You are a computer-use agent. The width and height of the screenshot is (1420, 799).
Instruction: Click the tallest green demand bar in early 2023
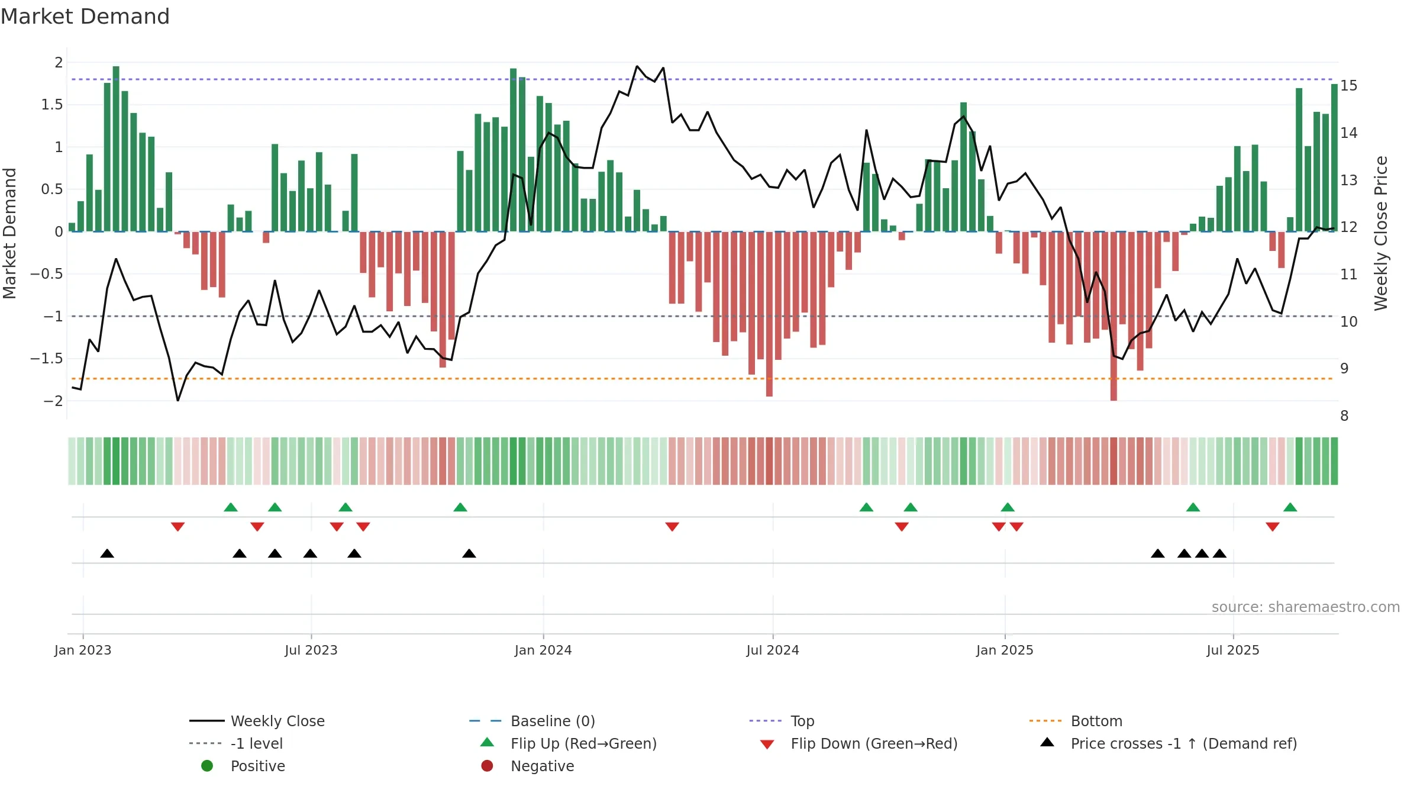tap(116, 149)
